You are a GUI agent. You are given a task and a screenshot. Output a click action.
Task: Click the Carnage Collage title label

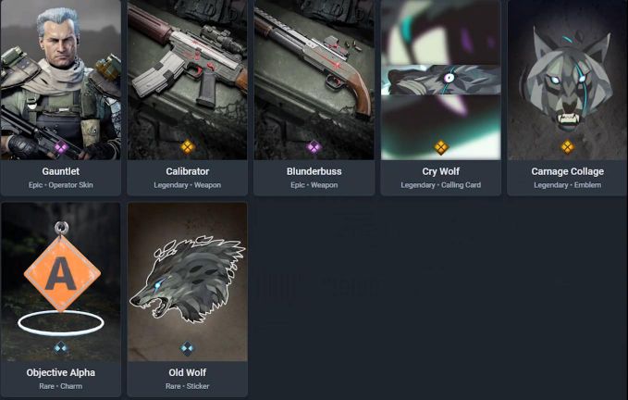point(568,171)
